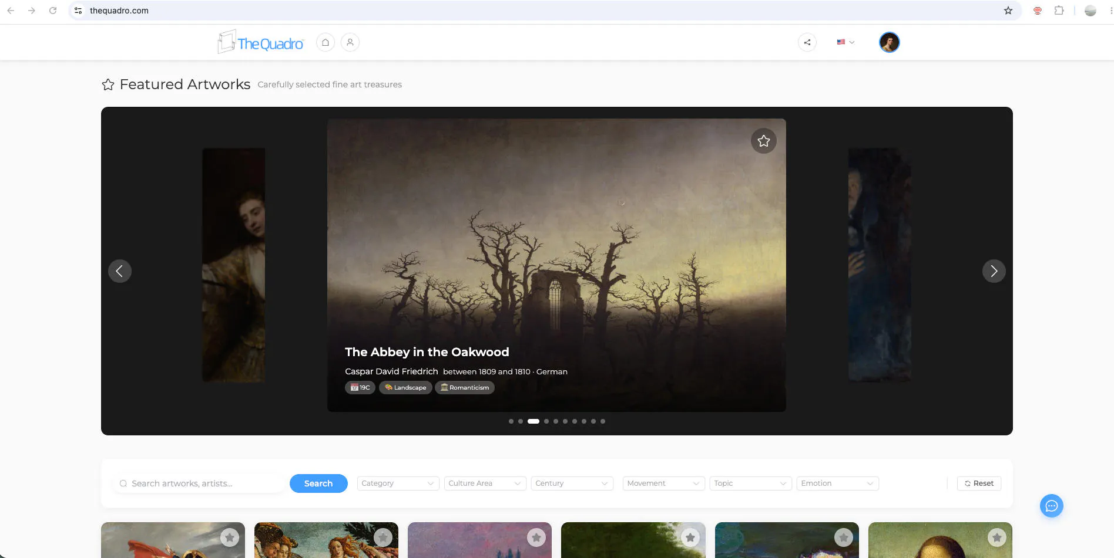Open the user profile icon button
This screenshot has height=558, width=1114.
pyautogui.click(x=350, y=42)
